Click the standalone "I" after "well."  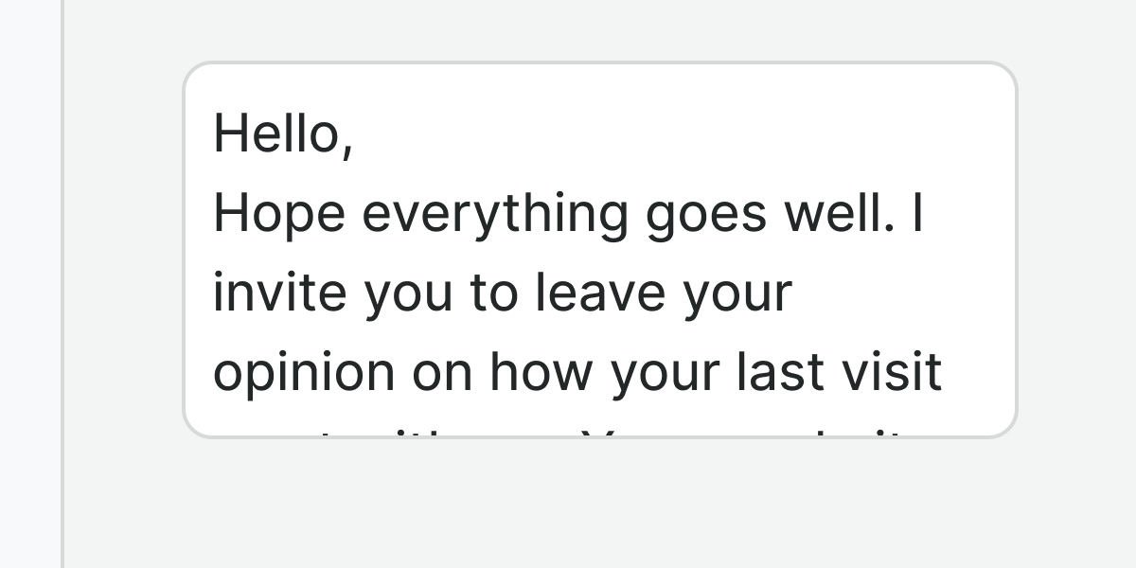[916, 214]
